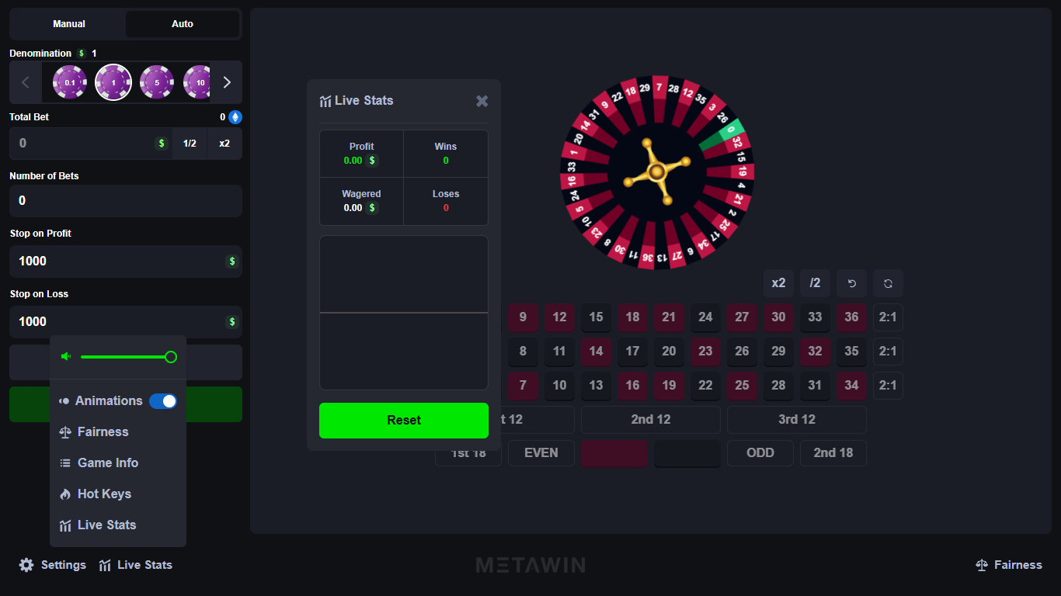Screen dimensions: 1061x596
Task: Place a bet on number 28
Action: pos(778,386)
